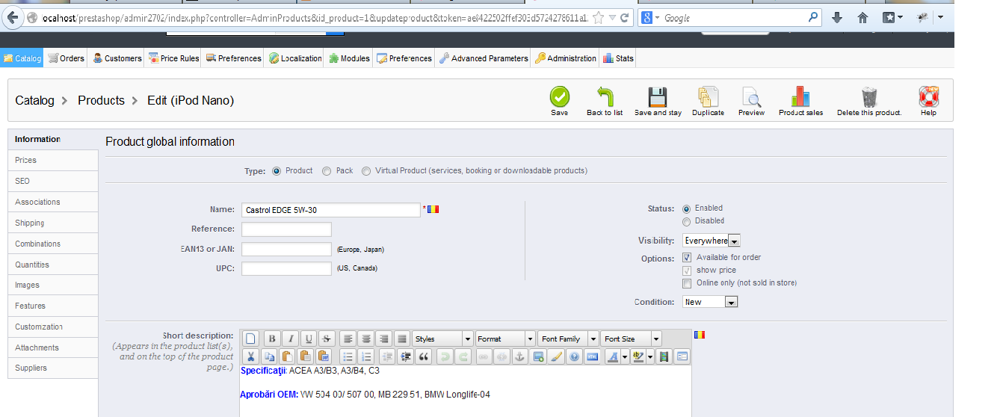Viewport: 1003px width, 417px height.
Task: Click the Catalog breadcrumb link
Action: pyautogui.click(x=34, y=100)
